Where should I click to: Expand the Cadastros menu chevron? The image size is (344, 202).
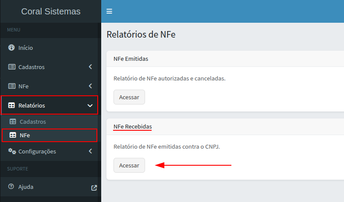click(x=90, y=67)
